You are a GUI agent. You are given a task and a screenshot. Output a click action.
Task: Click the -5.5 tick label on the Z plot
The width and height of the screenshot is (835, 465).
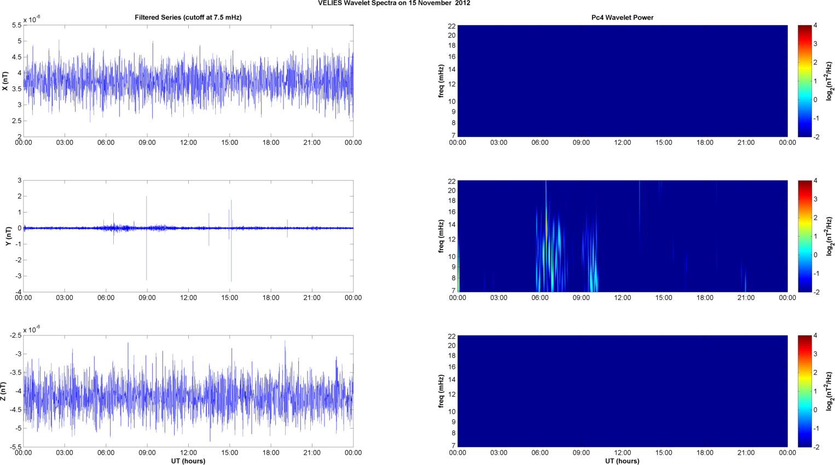click(x=15, y=447)
